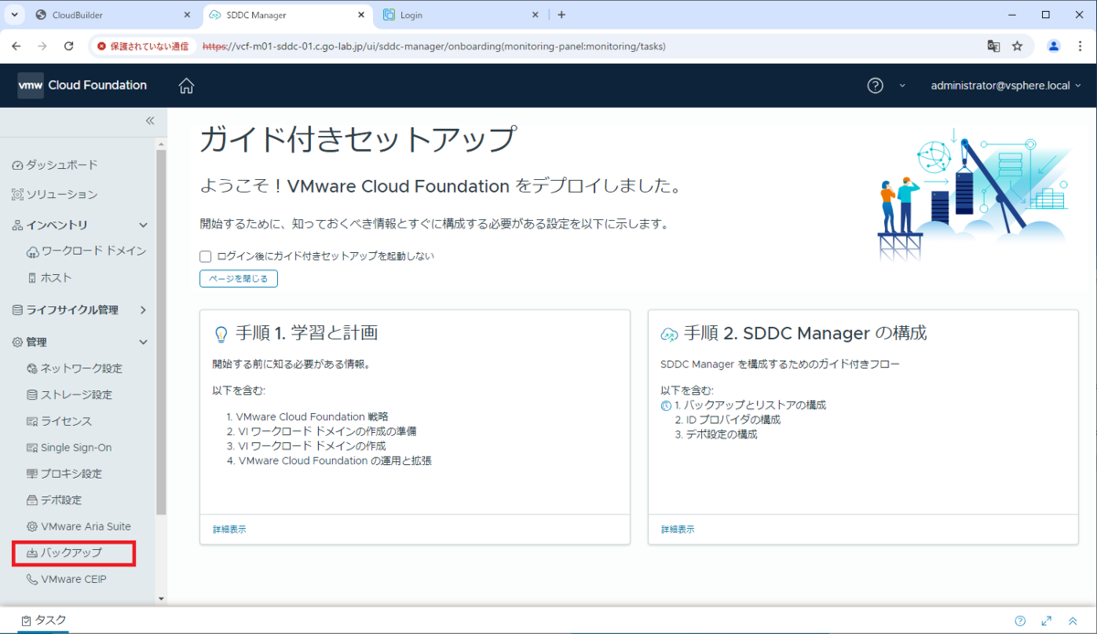Go back in browser history
Screen dimensions: 1097x634
click(x=16, y=46)
